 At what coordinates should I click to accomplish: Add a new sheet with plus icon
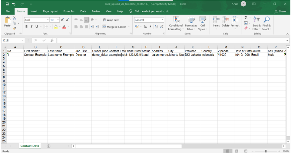(48, 146)
